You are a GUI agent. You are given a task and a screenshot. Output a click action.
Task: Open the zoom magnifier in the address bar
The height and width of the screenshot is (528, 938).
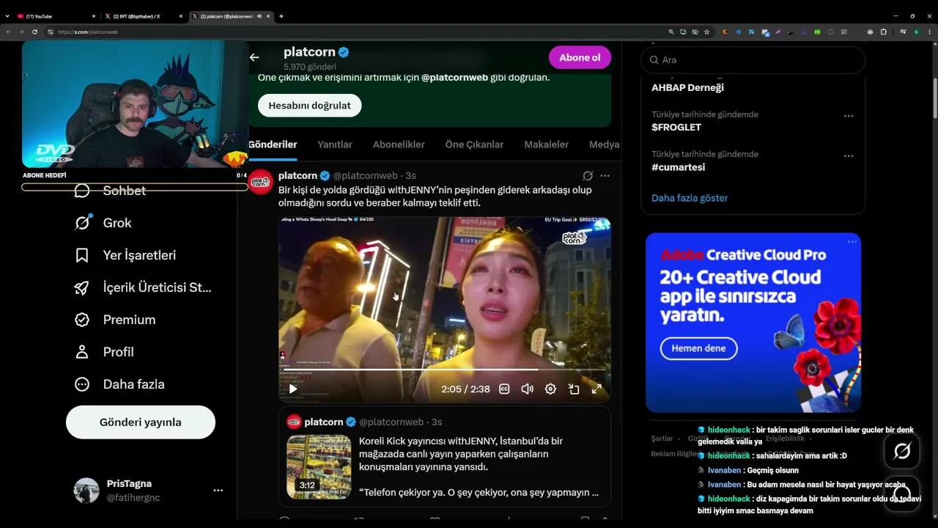[x=671, y=32]
